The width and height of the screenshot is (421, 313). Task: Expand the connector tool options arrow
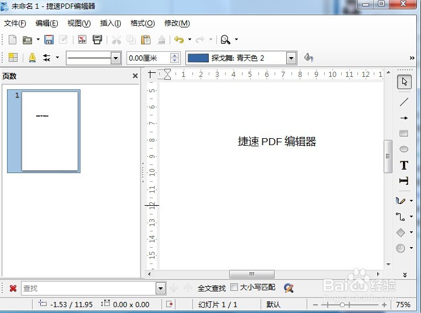click(x=411, y=216)
